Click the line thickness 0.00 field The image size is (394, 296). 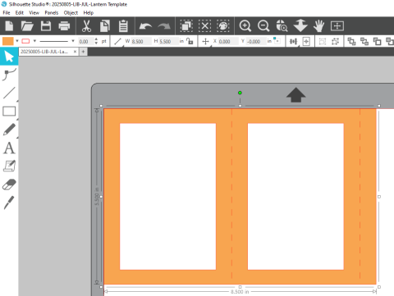pos(85,42)
